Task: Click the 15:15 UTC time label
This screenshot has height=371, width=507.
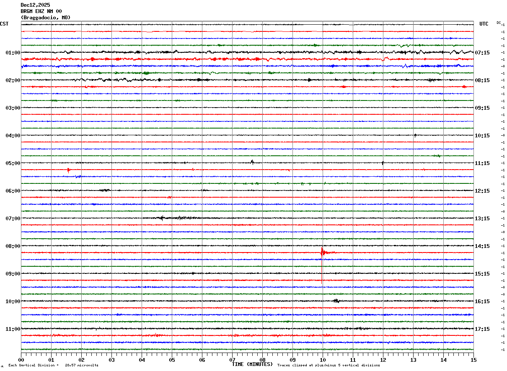Action: click(x=482, y=274)
